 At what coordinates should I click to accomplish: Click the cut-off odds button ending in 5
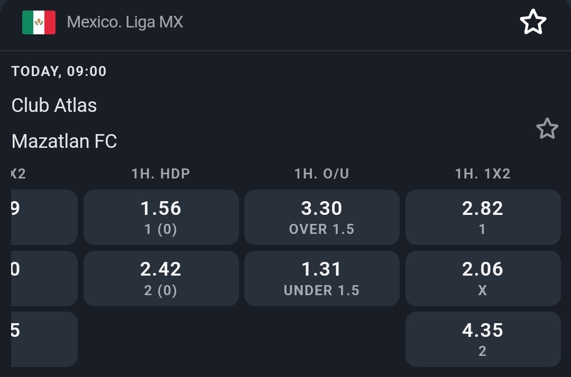(44, 339)
